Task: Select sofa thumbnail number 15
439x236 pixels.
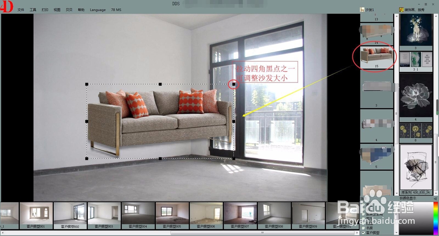Action: [x=377, y=57]
